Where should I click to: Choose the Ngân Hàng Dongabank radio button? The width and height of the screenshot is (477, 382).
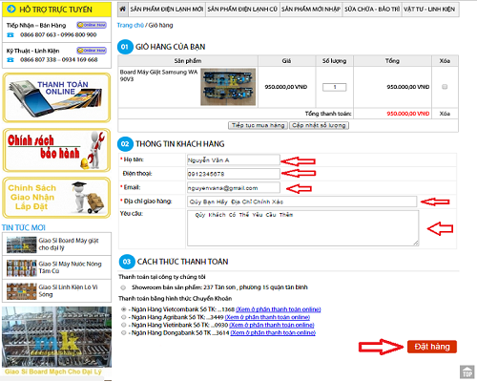click(x=123, y=332)
